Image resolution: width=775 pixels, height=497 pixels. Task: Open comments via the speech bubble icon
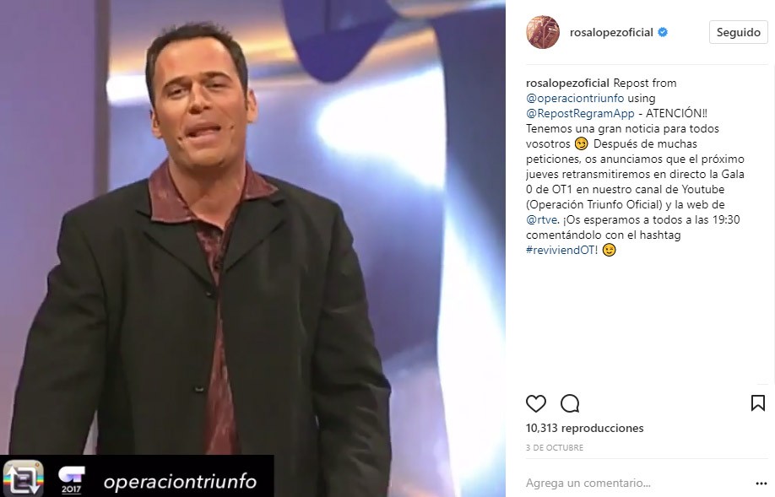click(570, 403)
